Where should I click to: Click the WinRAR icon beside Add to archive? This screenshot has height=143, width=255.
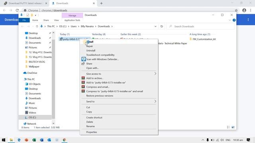click(83, 78)
